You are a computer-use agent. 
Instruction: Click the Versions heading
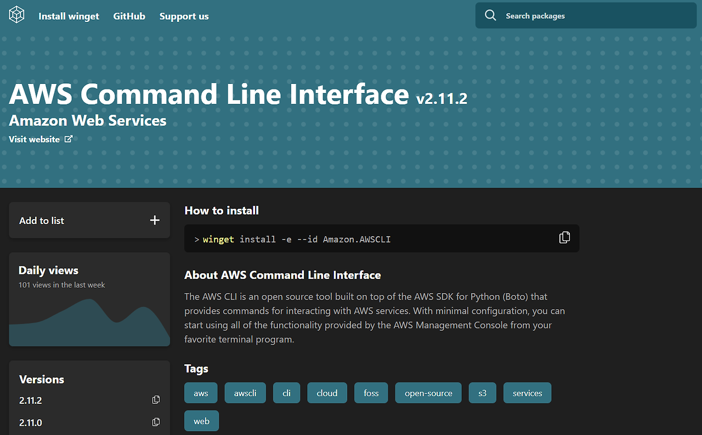click(x=42, y=379)
